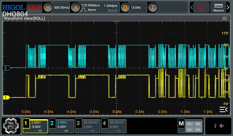Viewport: 233px width, 136px height.
Task: Open the Acquisition A settings circle
Action: [76, 7]
